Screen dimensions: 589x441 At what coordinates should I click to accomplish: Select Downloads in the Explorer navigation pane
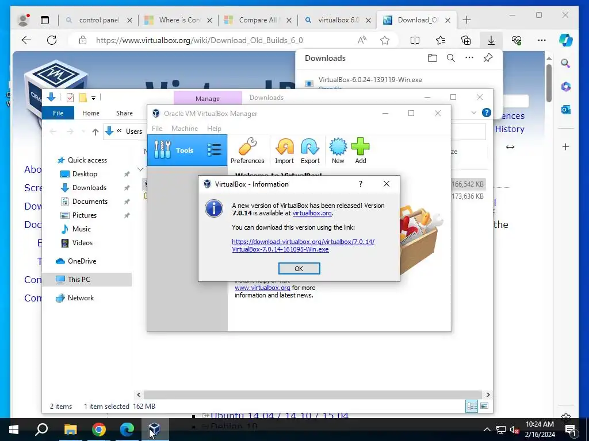89,188
